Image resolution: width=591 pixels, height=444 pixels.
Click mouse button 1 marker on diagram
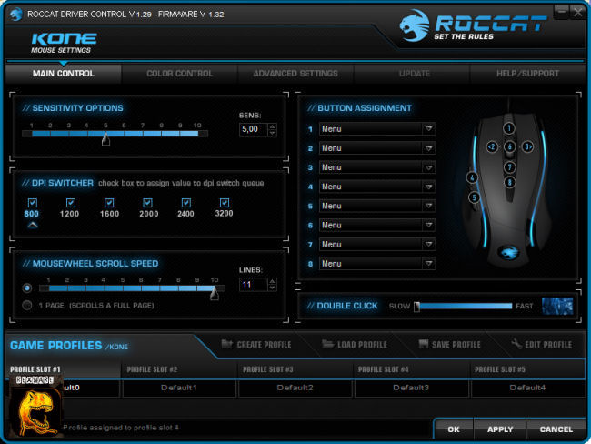(x=509, y=128)
